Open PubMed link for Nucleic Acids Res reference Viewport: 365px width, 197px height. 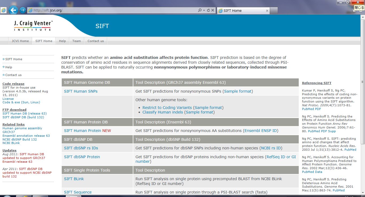(350, 150)
